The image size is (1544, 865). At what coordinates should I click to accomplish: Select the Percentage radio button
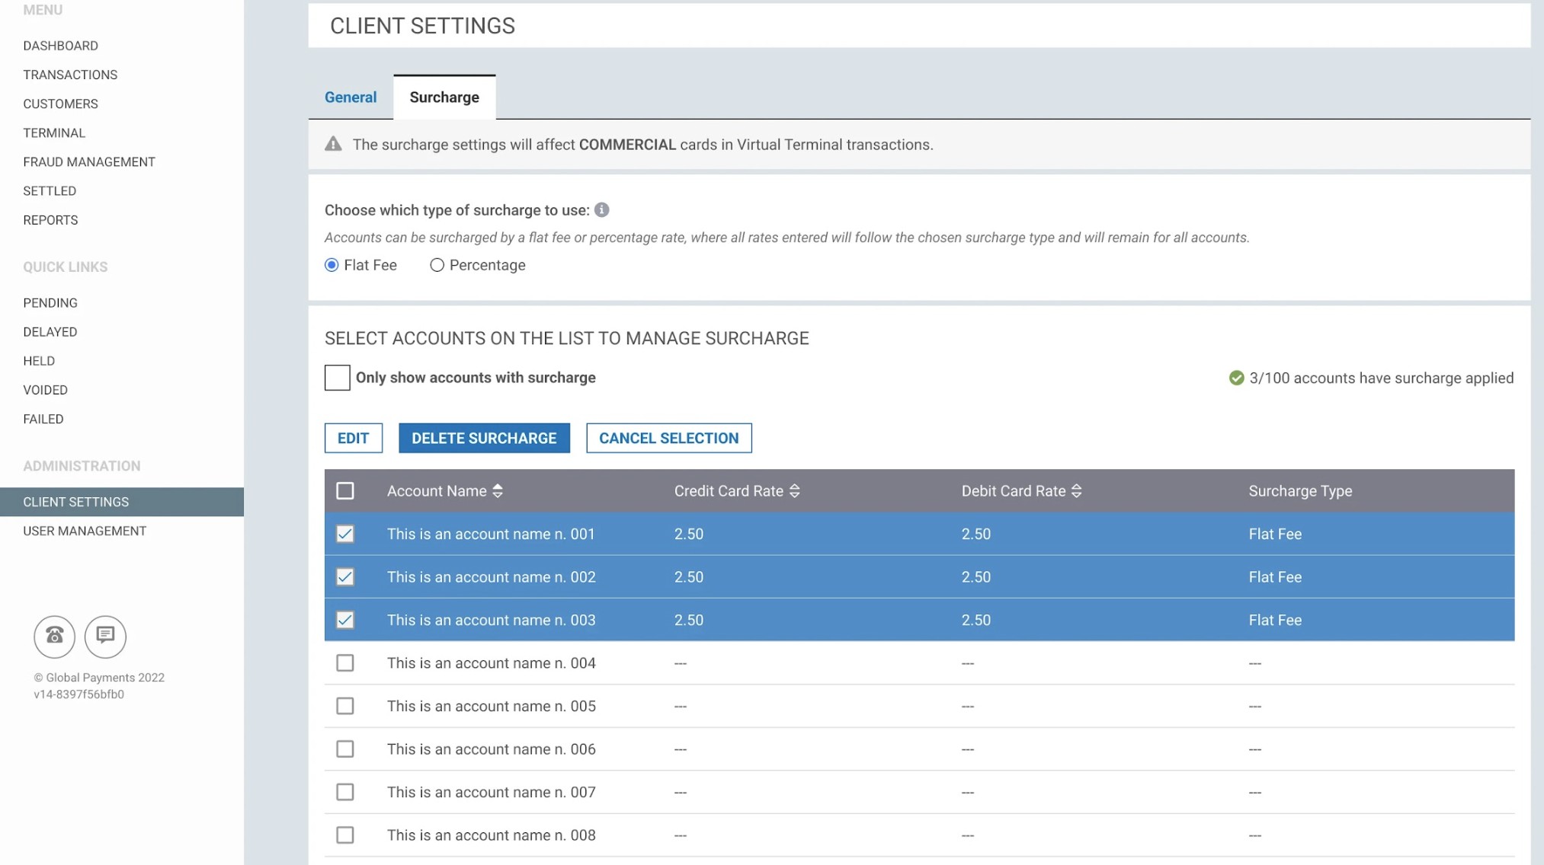[437, 265]
